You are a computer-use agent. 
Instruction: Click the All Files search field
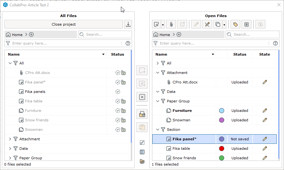(x=105, y=34)
